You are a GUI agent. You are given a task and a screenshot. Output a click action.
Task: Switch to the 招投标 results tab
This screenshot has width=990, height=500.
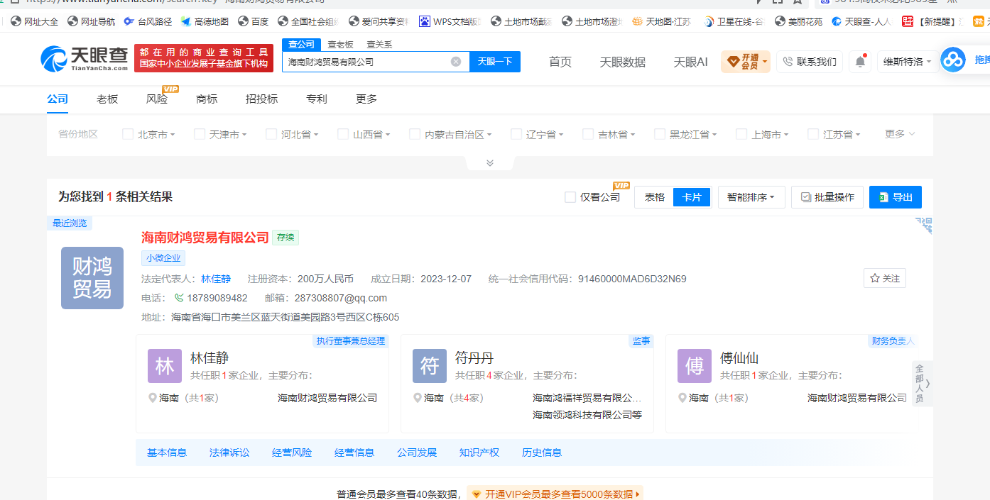[261, 99]
